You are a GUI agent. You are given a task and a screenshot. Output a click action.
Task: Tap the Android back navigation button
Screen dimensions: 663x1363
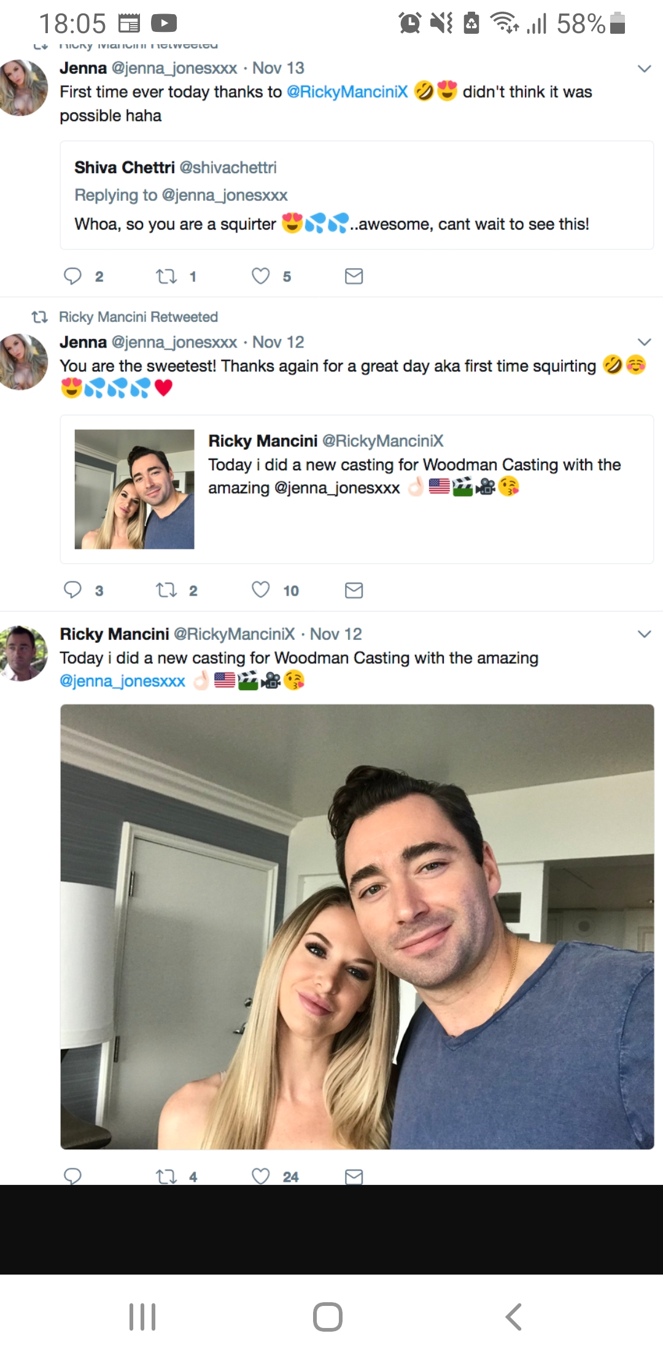tap(514, 1317)
